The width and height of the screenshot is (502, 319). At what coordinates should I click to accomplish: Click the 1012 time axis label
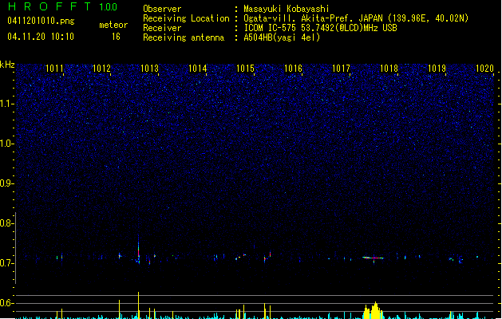[x=101, y=69]
